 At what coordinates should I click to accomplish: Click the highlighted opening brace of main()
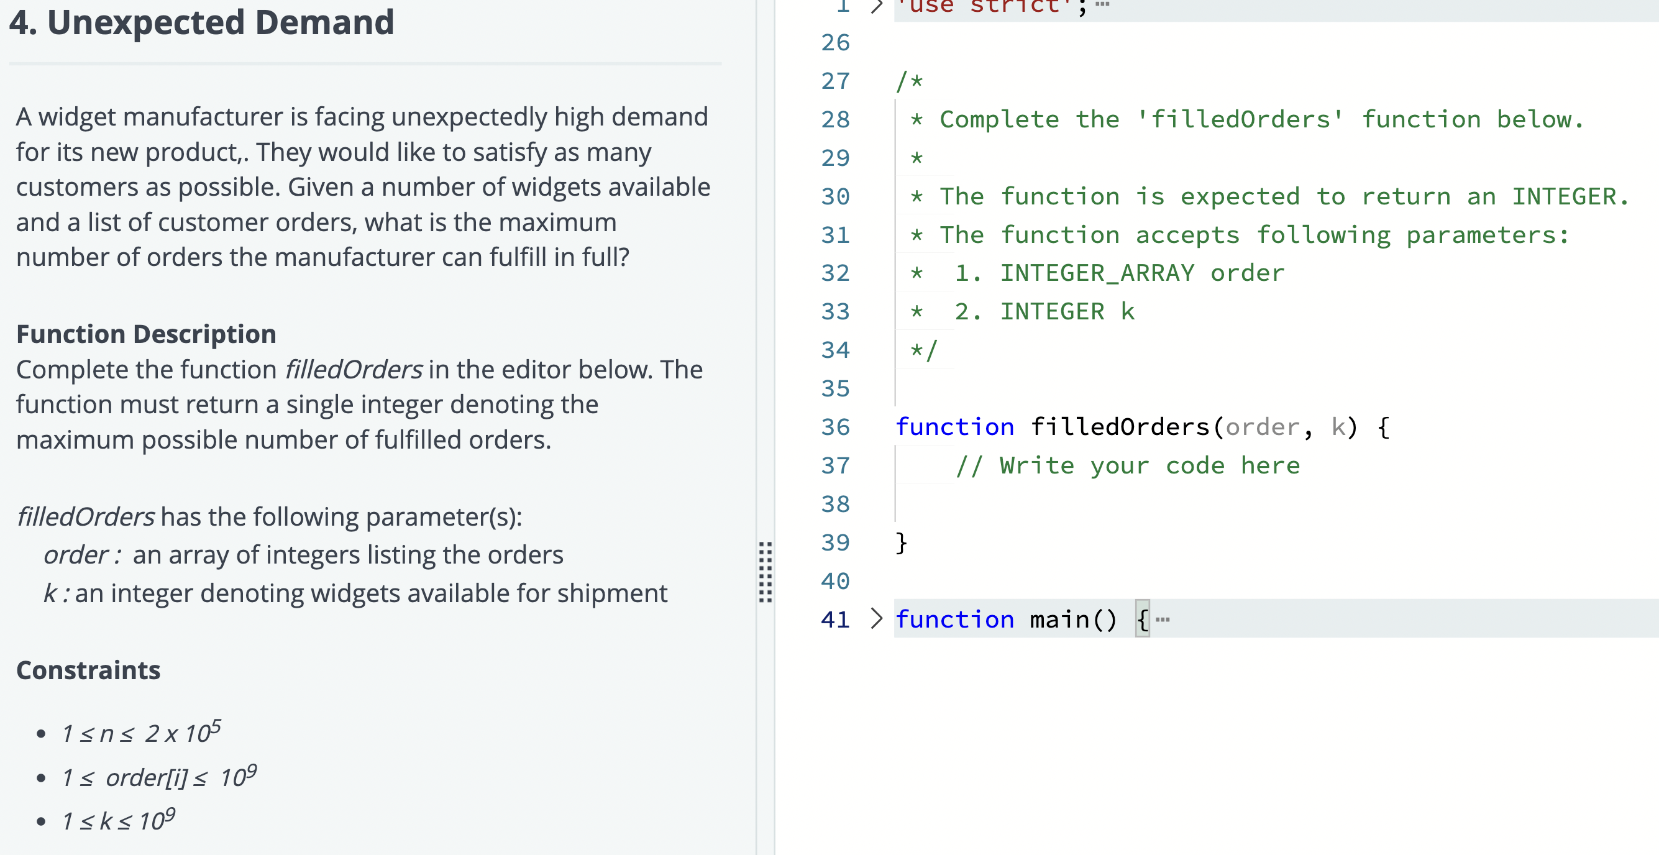[x=1142, y=620]
